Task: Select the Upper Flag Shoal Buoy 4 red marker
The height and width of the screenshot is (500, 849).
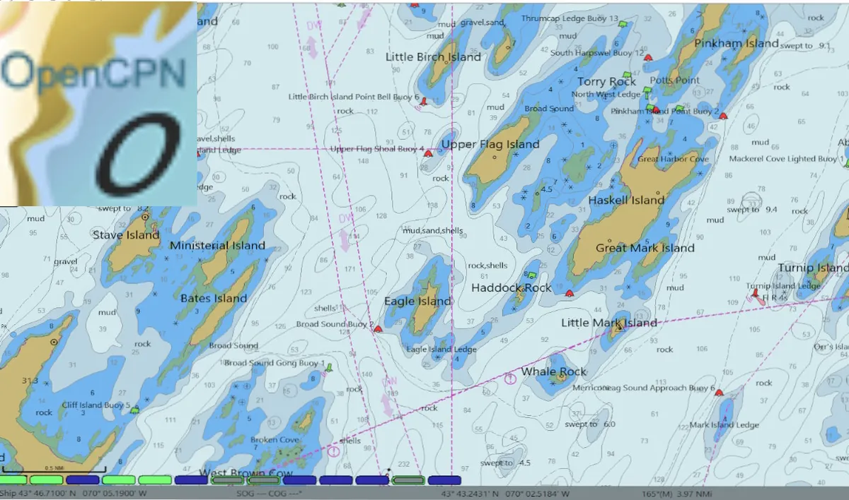Action: coord(427,154)
